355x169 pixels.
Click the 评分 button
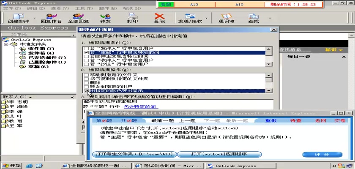[322, 155]
